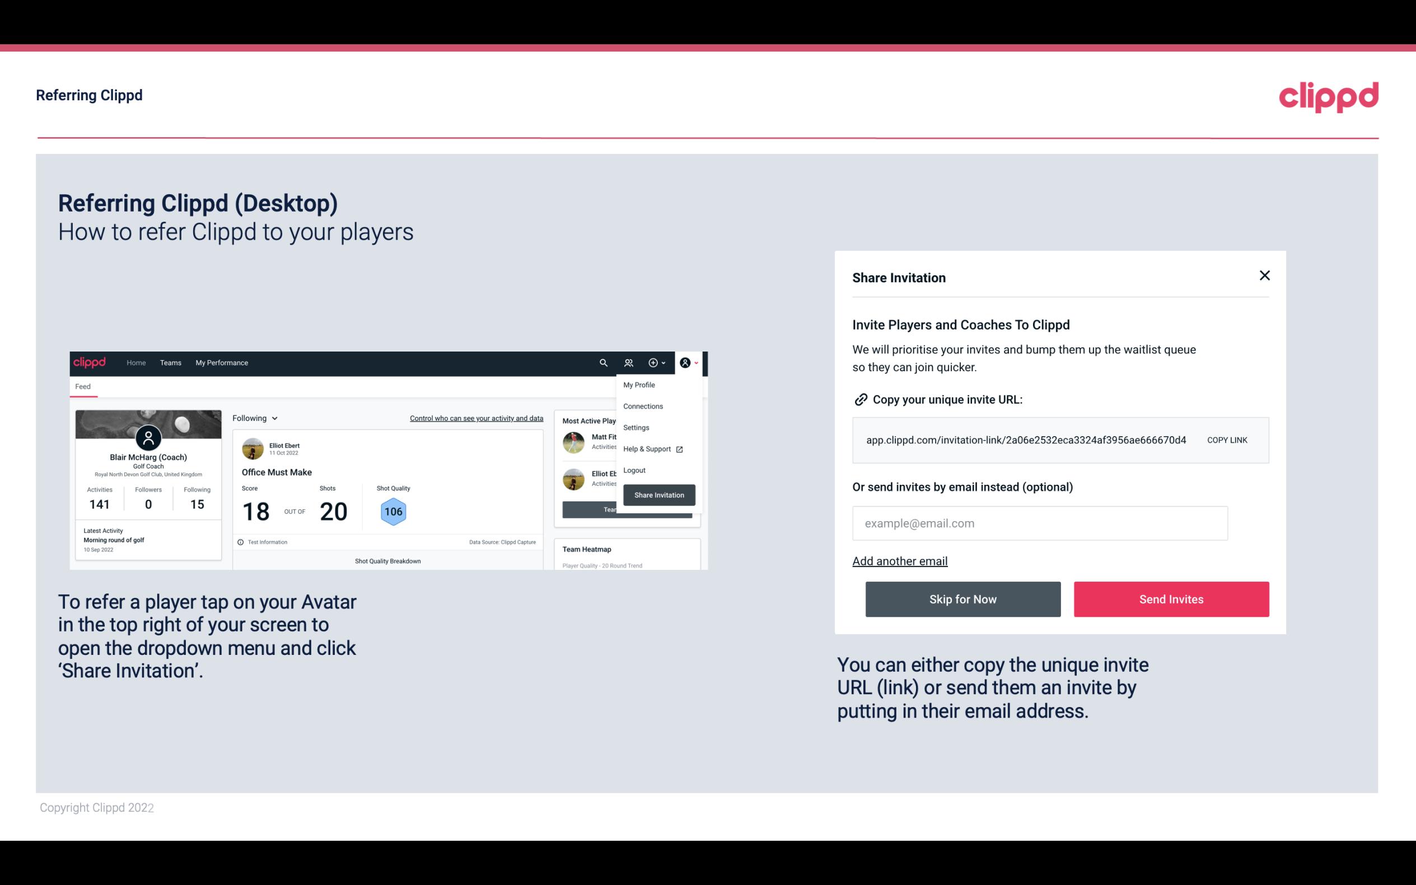Click the Send Invites button
Image resolution: width=1416 pixels, height=885 pixels.
(1170, 600)
